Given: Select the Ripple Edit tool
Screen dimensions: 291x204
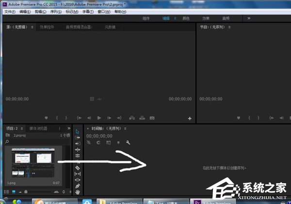Looking at the screenshot, I should (x=78, y=149).
